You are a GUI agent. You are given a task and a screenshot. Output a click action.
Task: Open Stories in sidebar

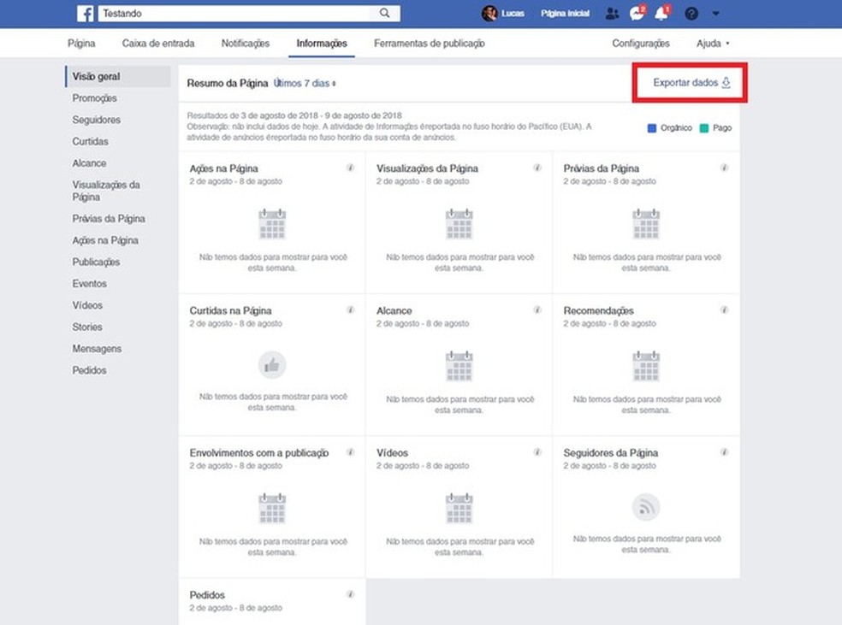coord(87,327)
